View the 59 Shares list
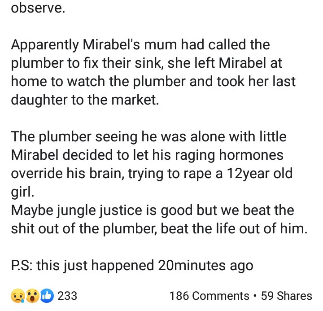Viewport: 323px width, 311px height. point(286,296)
